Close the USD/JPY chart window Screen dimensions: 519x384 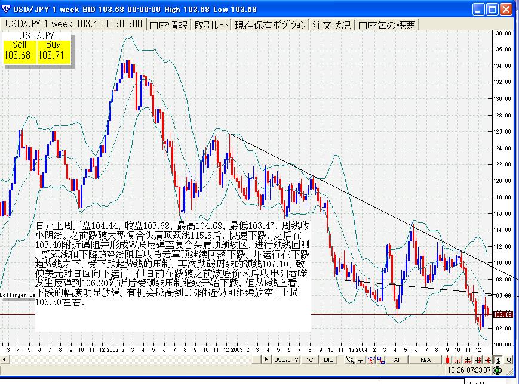point(506,10)
